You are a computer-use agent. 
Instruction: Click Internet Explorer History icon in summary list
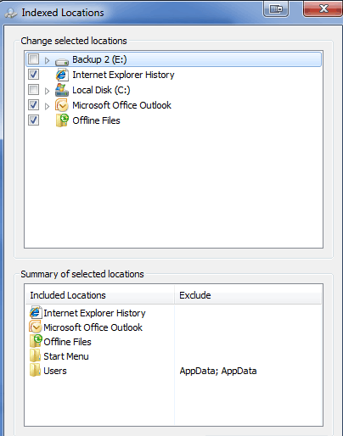[36, 312]
